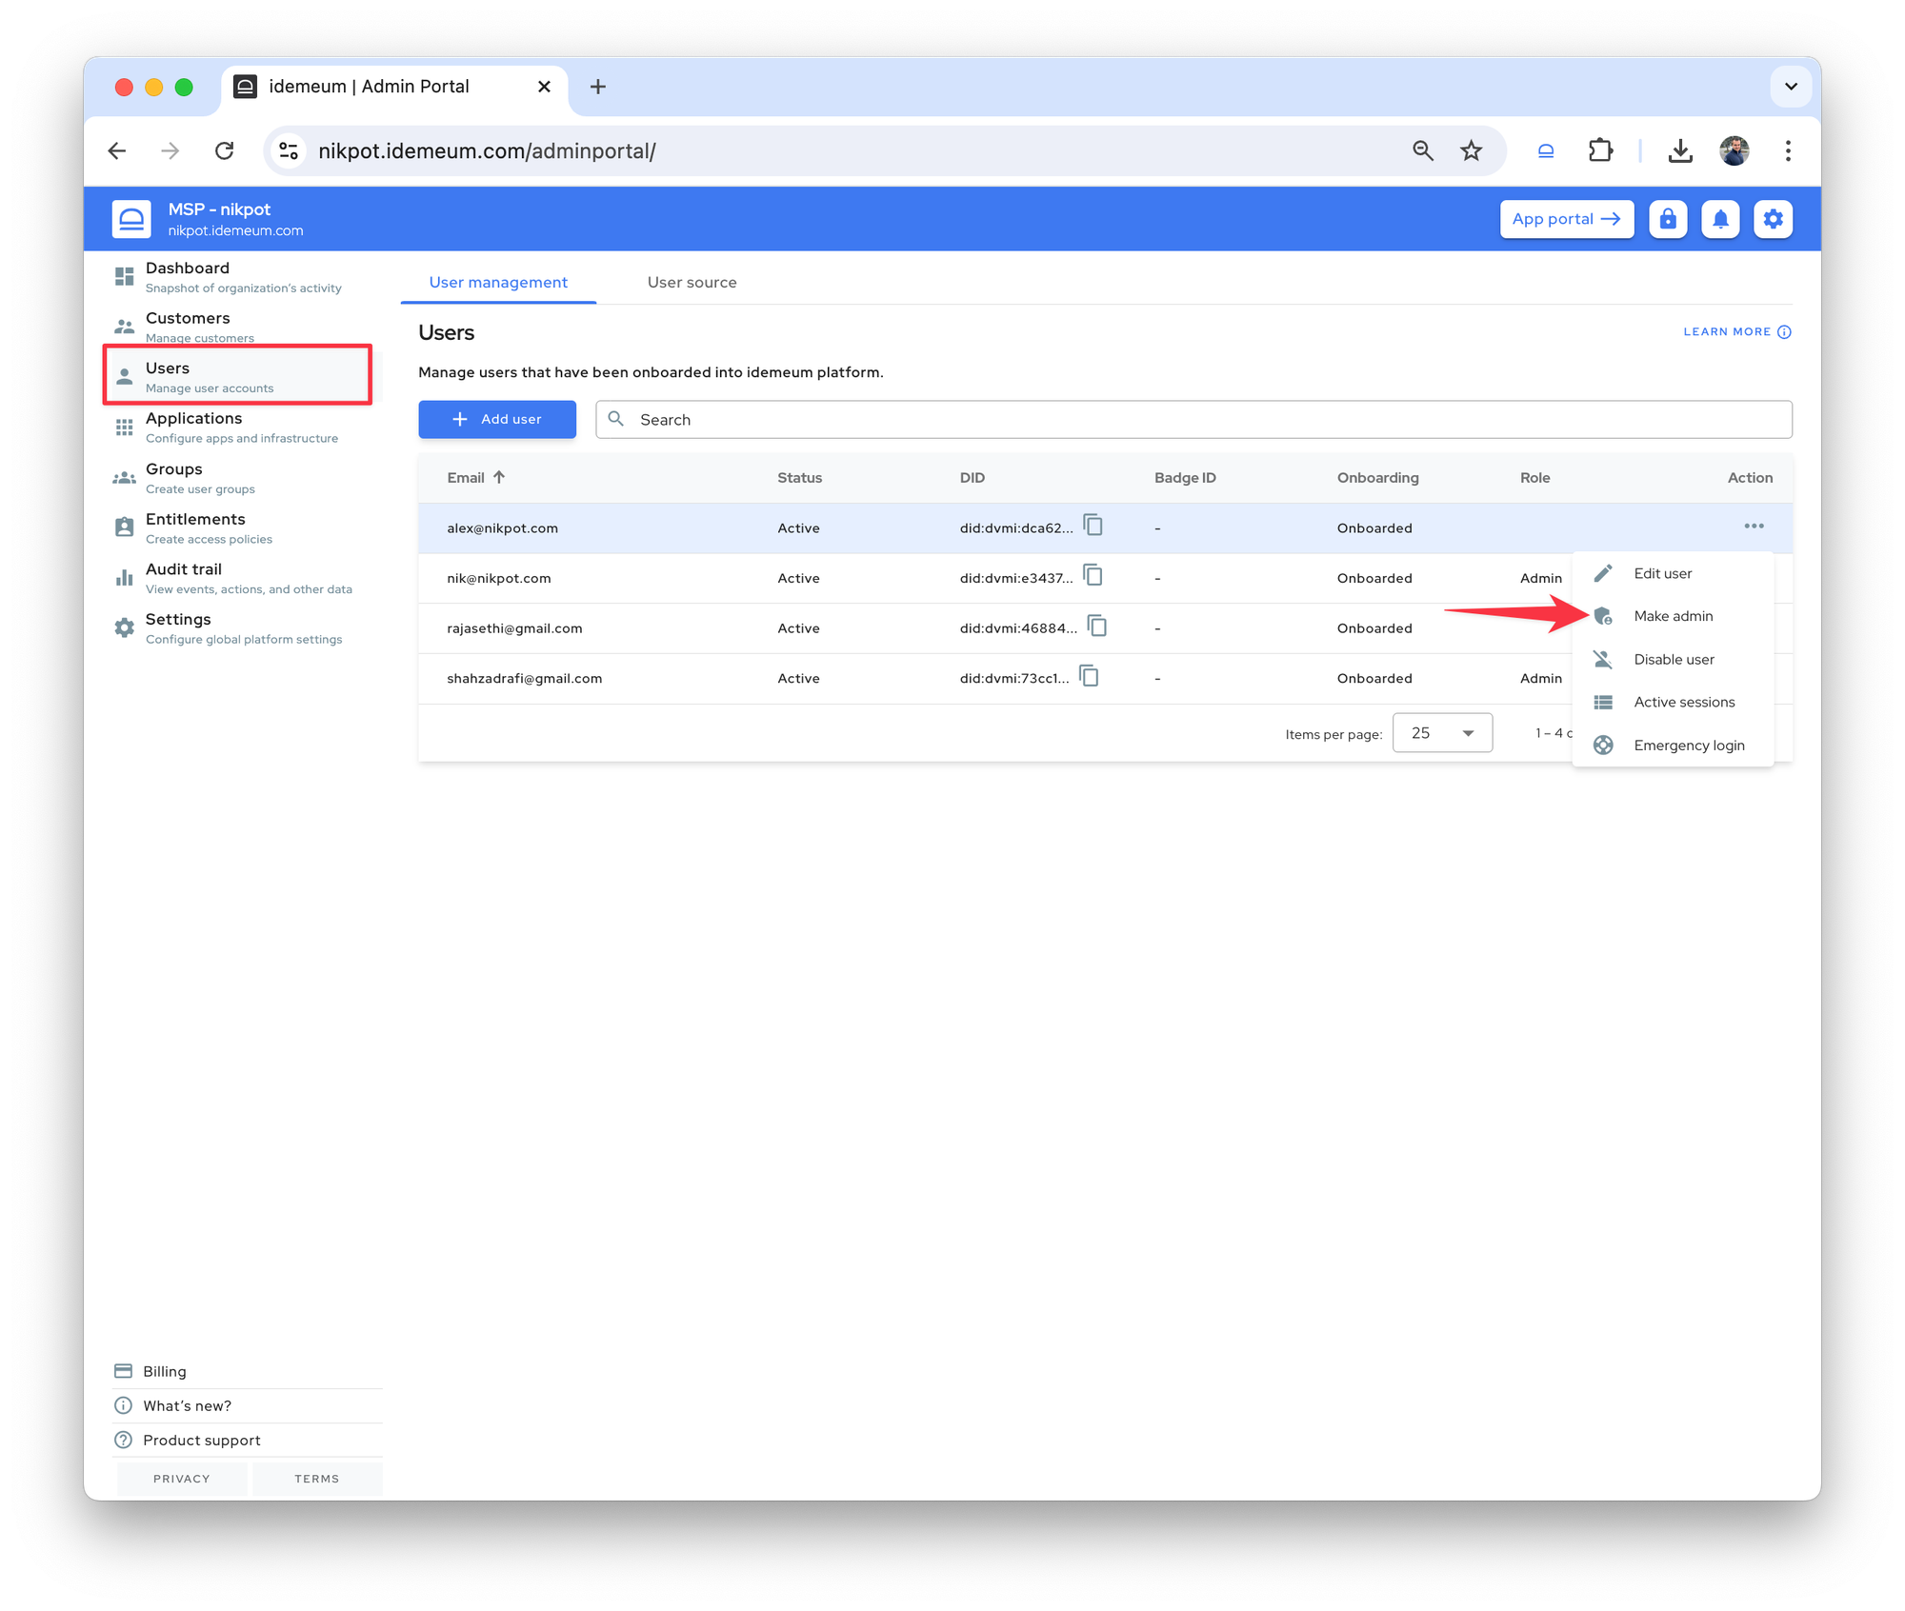
Task: Open Customers in sidebar
Action: pyautogui.click(x=238, y=326)
